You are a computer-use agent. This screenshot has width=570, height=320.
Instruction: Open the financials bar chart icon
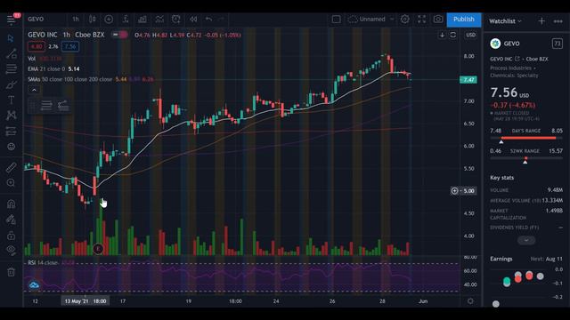pyautogui.click(x=142, y=20)
